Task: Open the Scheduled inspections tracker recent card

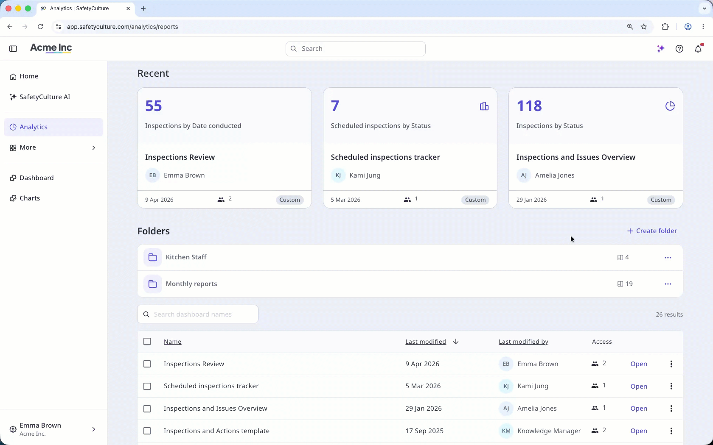Action: (x=410, y=148)
